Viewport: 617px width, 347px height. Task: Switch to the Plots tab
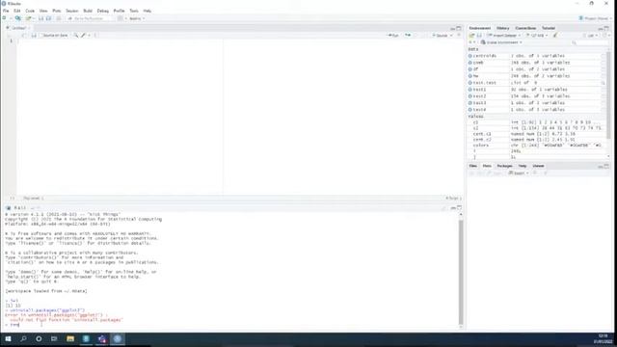(x=487, y=166)
